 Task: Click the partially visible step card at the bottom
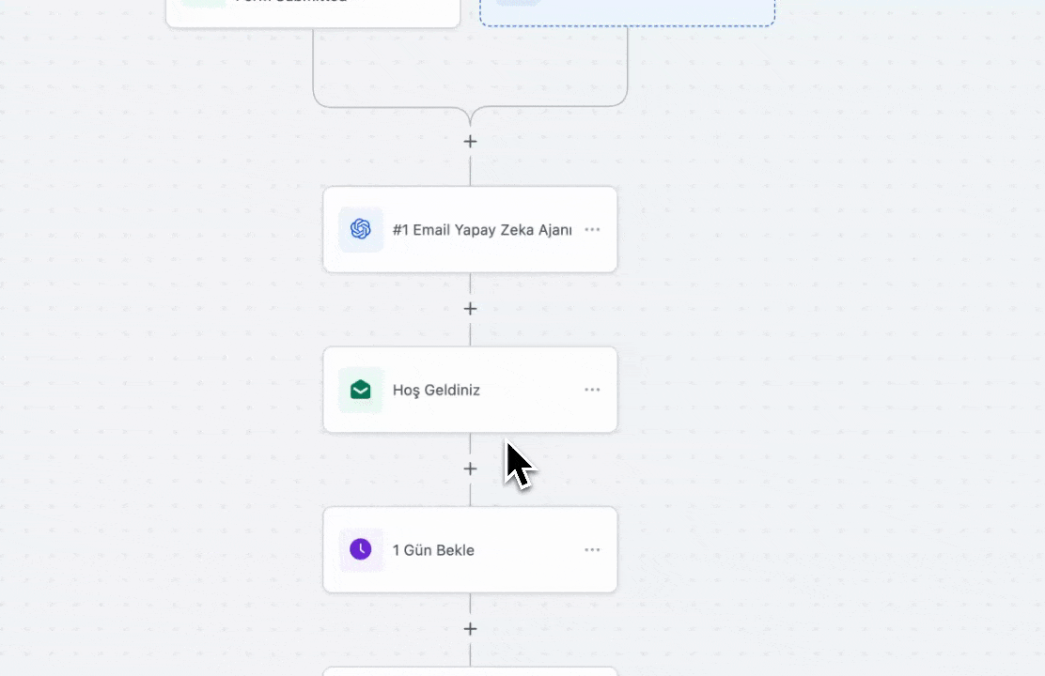point(470,670)
